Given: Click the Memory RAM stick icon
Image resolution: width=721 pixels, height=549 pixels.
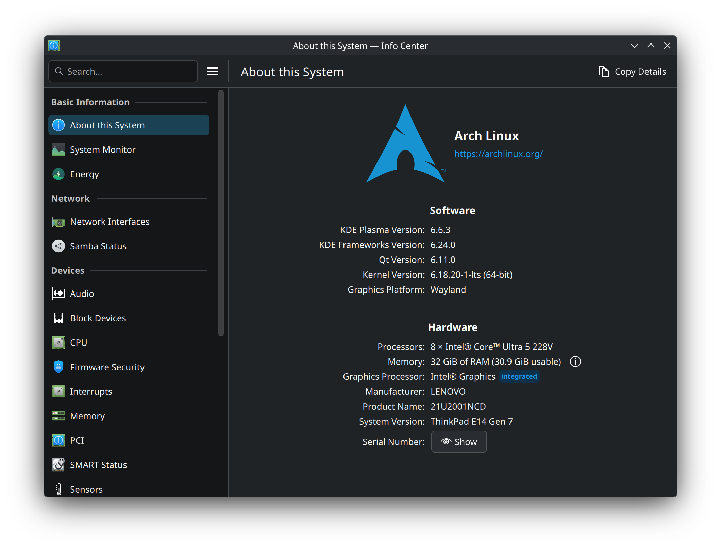Looking at the screenshot, I should click(x=58, y=416).
